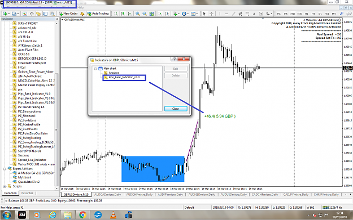The width and height of the screenshot is (353, 220).
Task: Open the AUDUSDmicro,Daily chart tab
Action: point(233,195)
